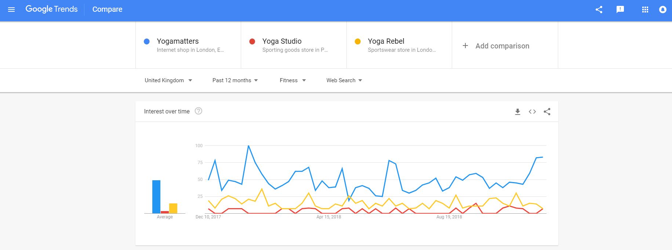Click the Google Trends logo
The height and width of the screenshot is (250, 672).
point(51,9)
